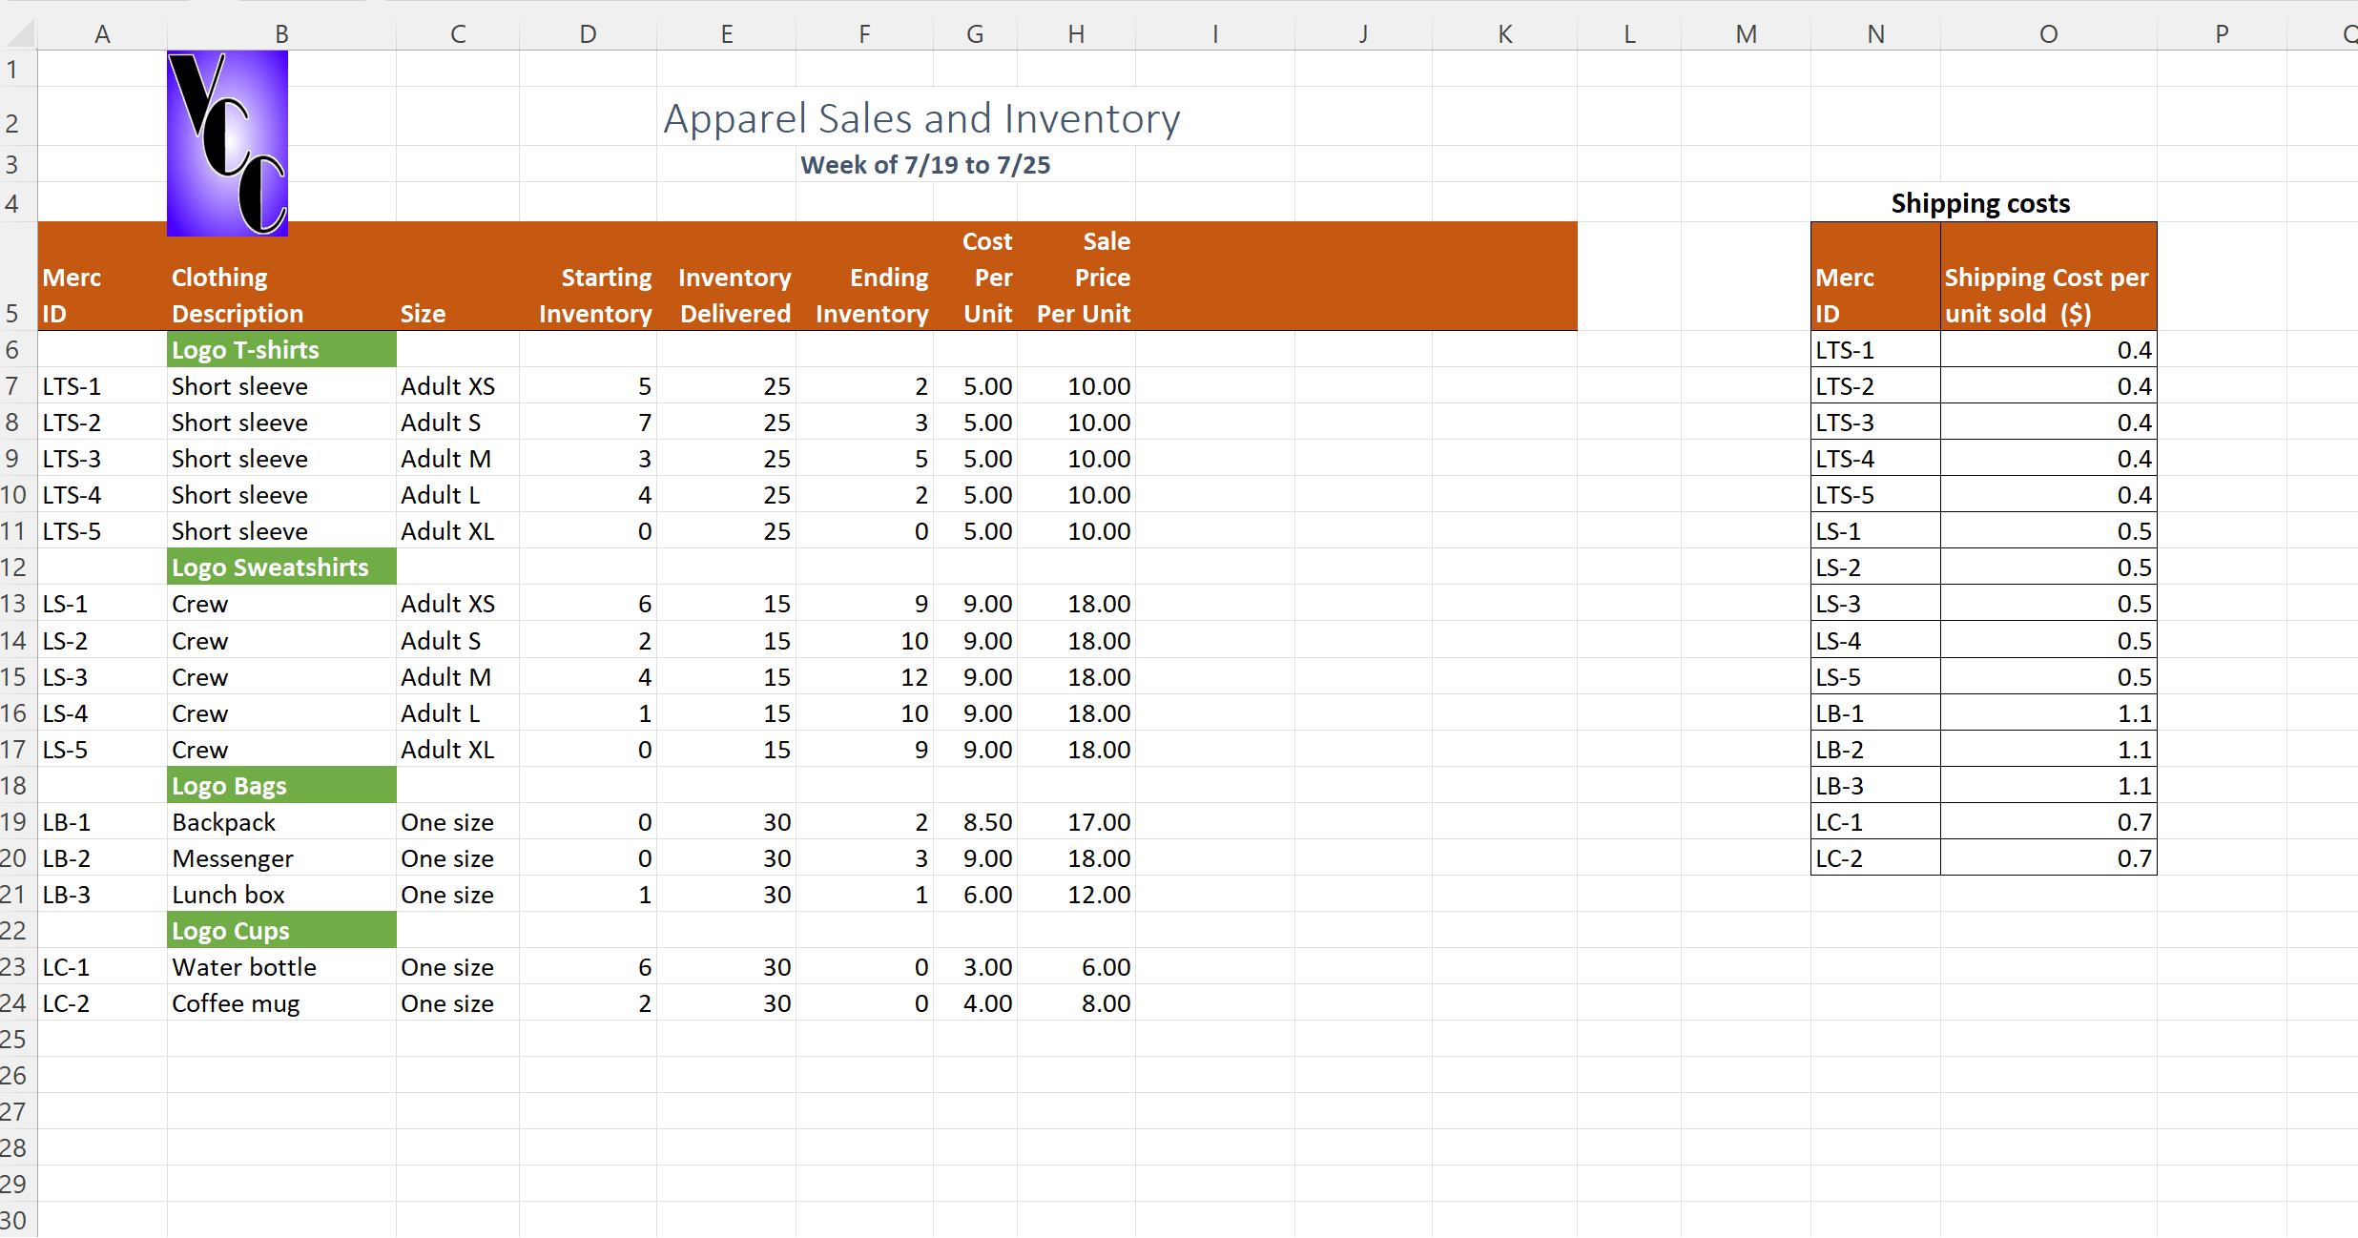The width and height of the screenshot is (2358, 1238).
Task: Select the Sale Price Per Unit header
Action: tap(1084, 278)
